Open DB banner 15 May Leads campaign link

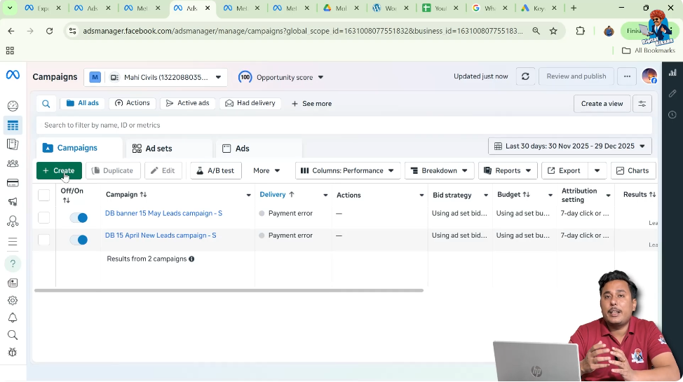[x=164, y=214]
